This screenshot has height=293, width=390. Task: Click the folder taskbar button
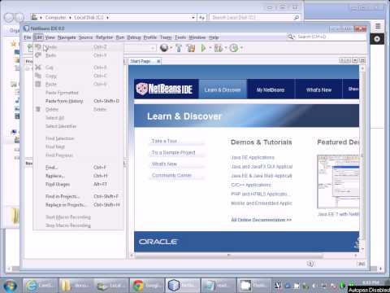coord(76,286)
